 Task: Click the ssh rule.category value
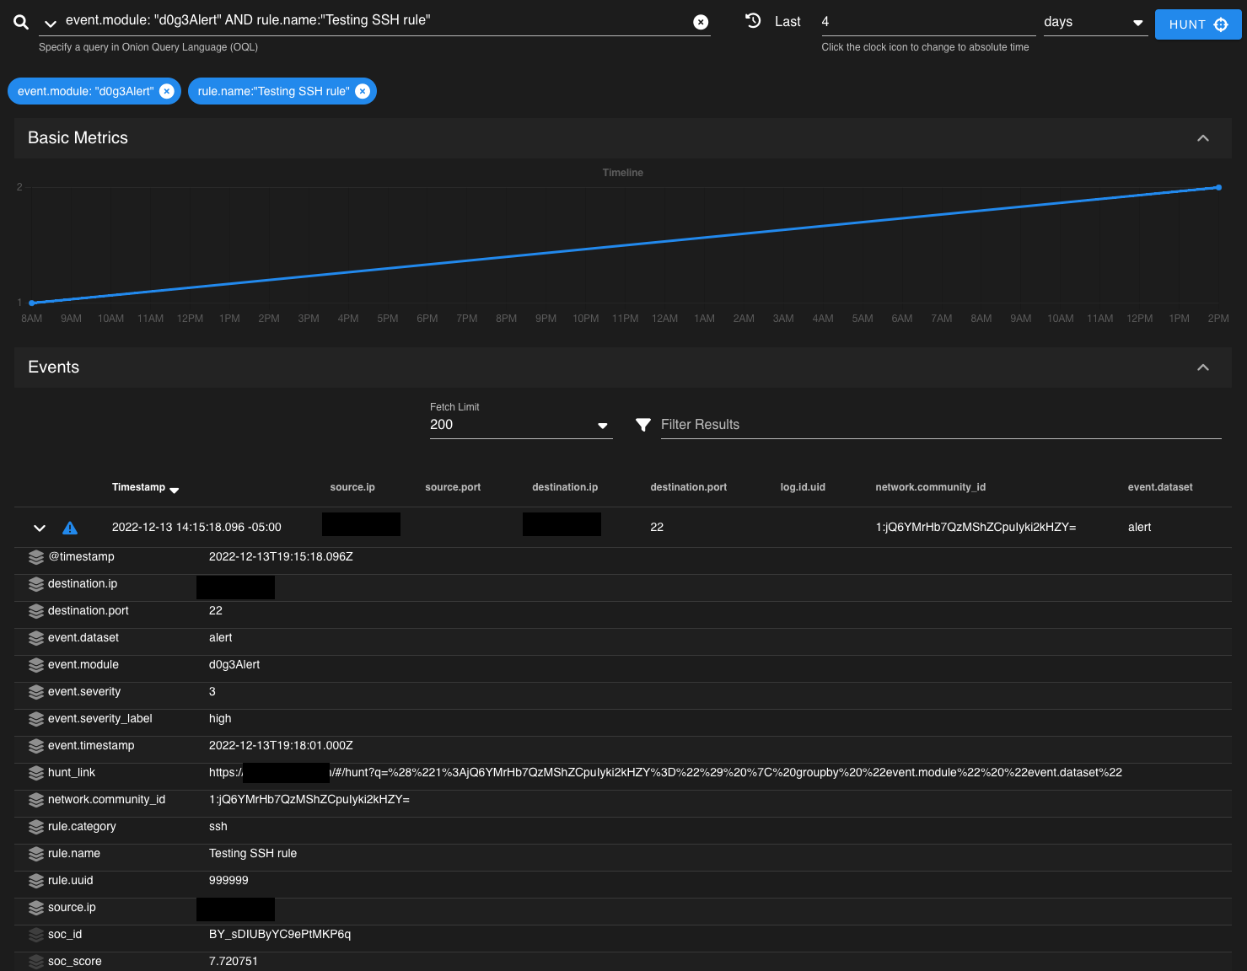point(218,826)
